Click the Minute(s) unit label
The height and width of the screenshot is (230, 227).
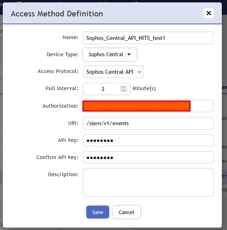click(144, 88)
